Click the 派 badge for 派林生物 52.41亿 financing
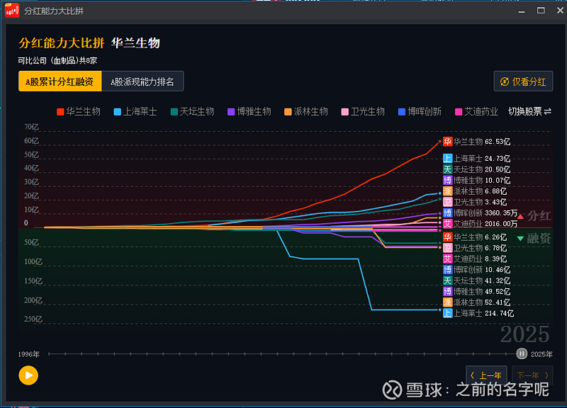Screen dimensions: 567x408 [x=448, y=302]
